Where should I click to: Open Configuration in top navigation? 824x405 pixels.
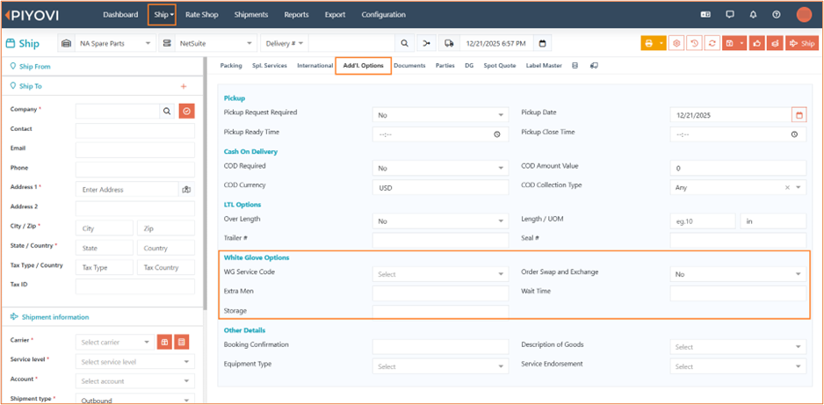point(384,15)
